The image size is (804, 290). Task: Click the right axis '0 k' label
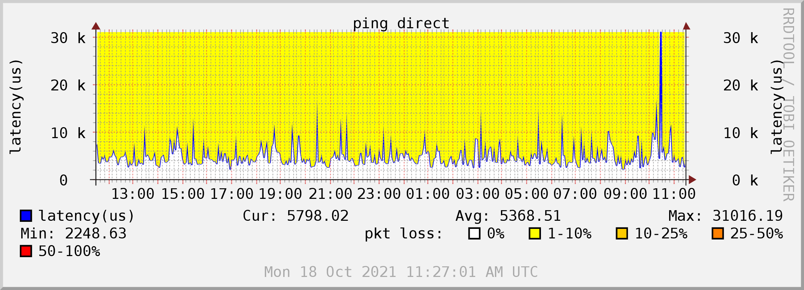[745, 180]
